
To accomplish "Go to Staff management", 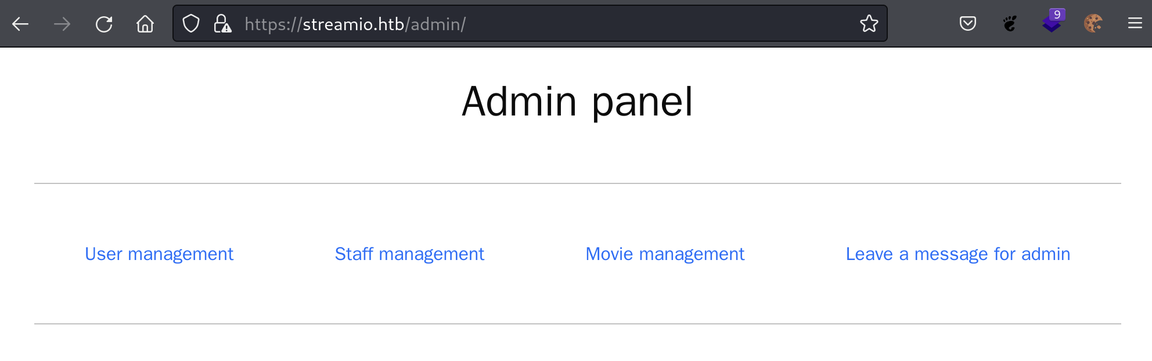I will [409, 254].
